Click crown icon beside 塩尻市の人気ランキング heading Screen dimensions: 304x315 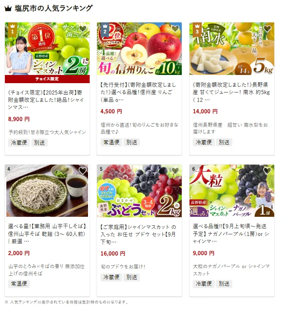[8, 9]
